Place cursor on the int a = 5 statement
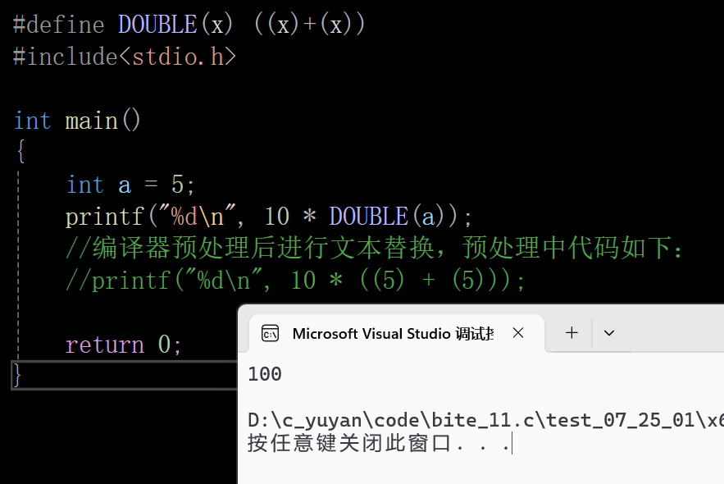The width and height of the screenshot is (724, 484). tap(131, 185)
